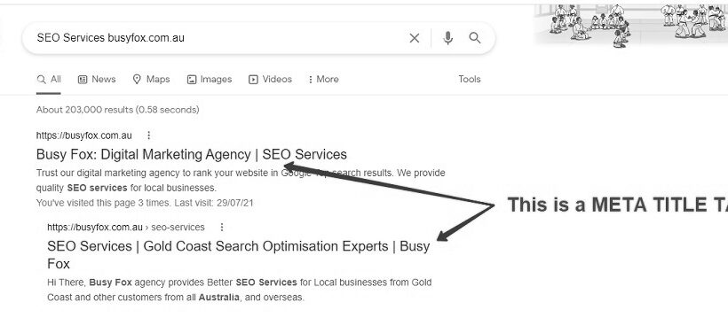Viewport: 728px width, 325px height.
Task: Open options dots beside busyfox.com.au URL
Action: click(148, 135)
